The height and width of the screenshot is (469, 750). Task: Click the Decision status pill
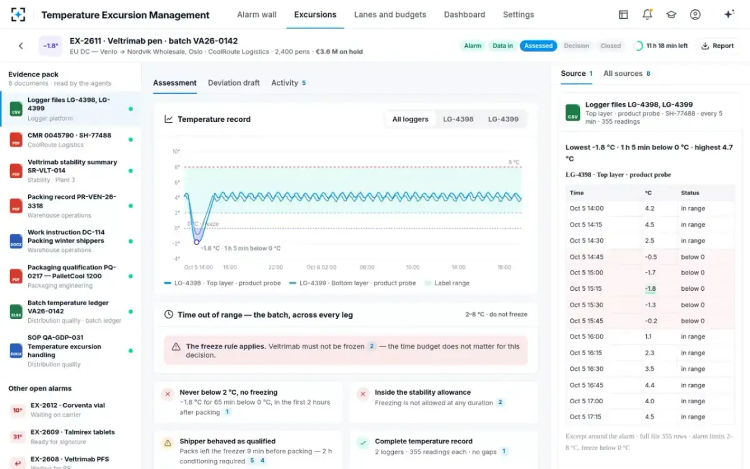tap(576, 46)
